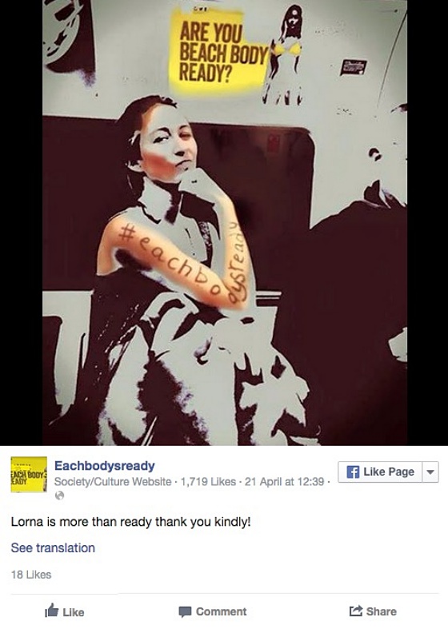Click the Share arrow icon
The height and width of the screenshot is (629, 448).
[356, 611]
